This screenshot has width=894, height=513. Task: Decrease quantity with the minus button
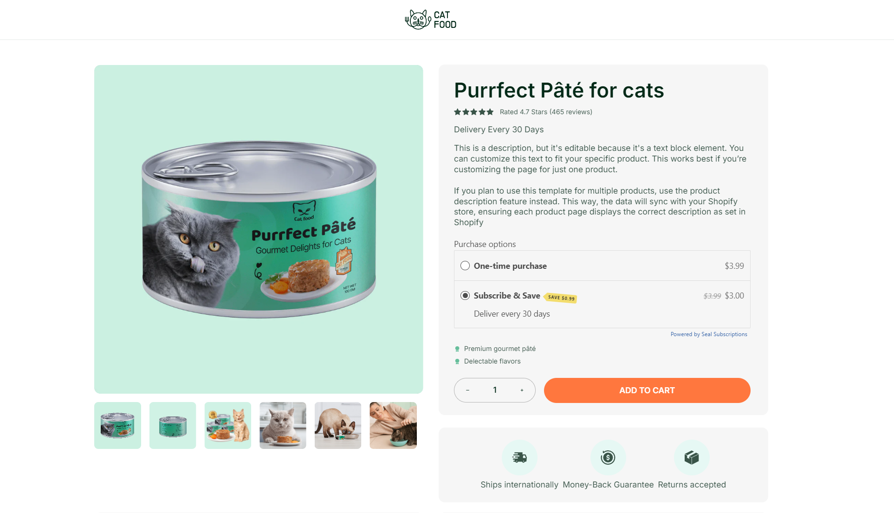coord(467,390)
